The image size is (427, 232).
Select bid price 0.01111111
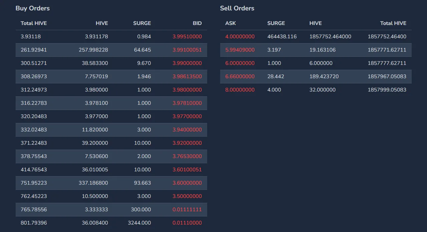(x=187, y=209)
